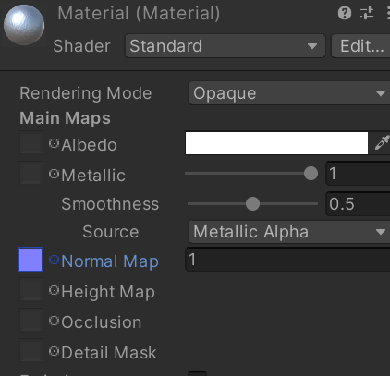Click the Smoothness slider handle
Screen dimensions: 390x376
click(x=253, y=204)
